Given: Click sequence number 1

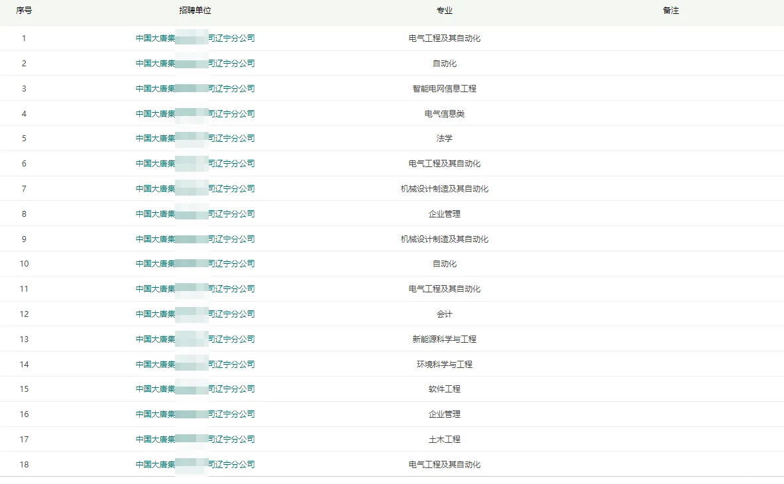Looking at the screenshot, I should pyautogui.click(x=24, y=38).
